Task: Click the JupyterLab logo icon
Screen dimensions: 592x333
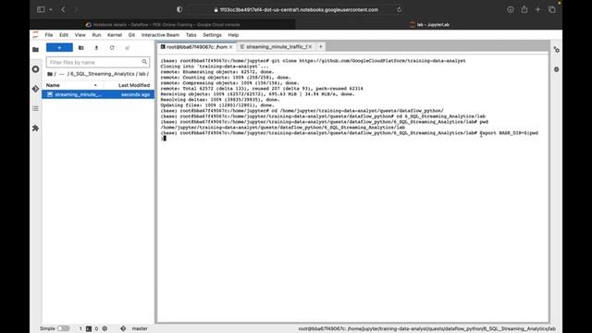Action: point(35,35)
